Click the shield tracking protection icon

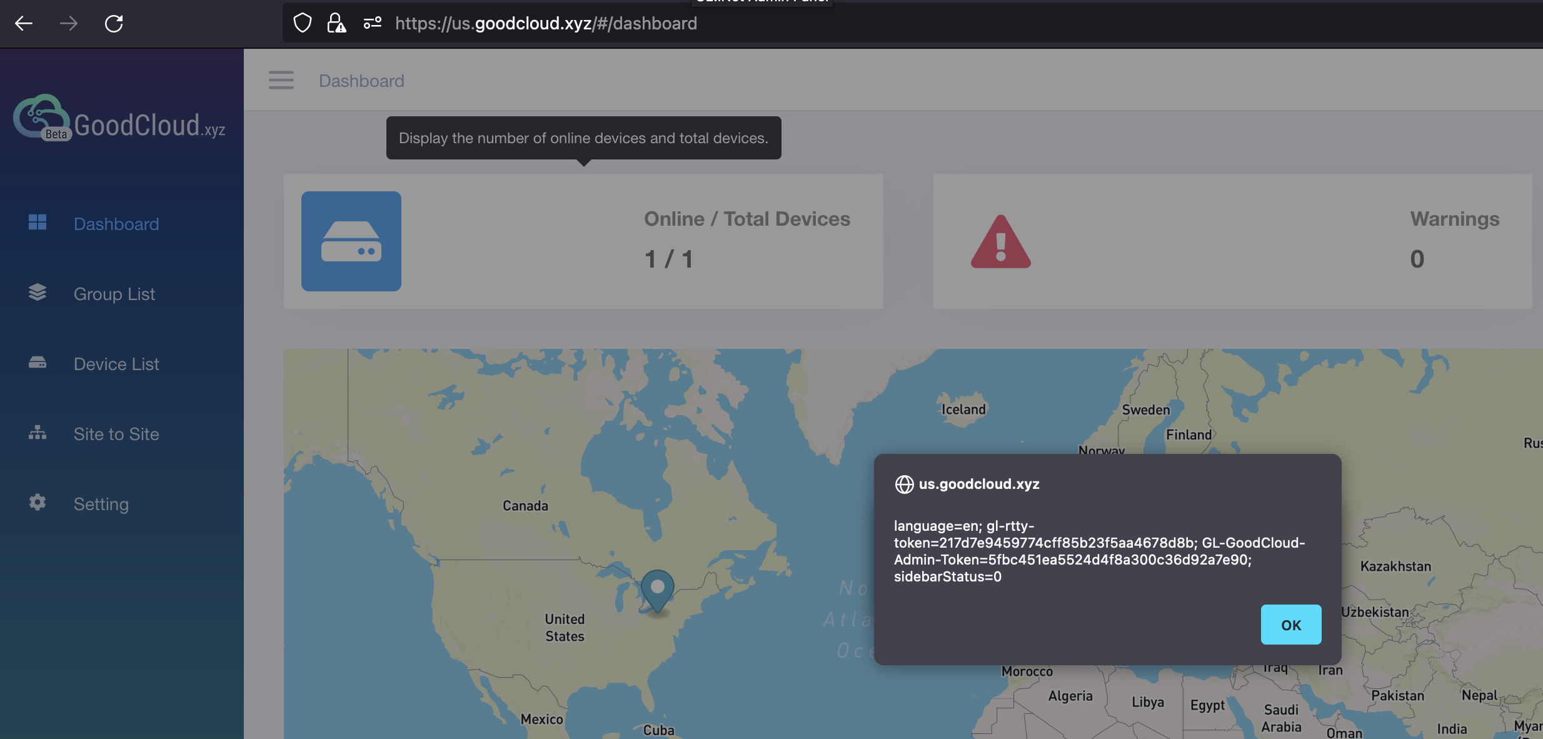[303, 24]
